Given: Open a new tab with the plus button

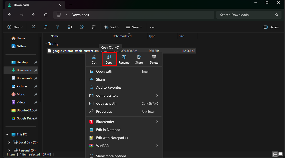Looking at the screenshot, I should click(x=71, y=5).
